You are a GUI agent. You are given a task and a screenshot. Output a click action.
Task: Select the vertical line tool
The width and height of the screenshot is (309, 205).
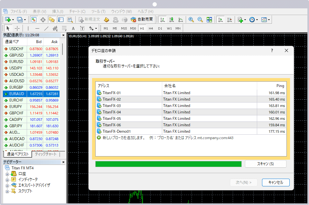(x=28, y=28)
